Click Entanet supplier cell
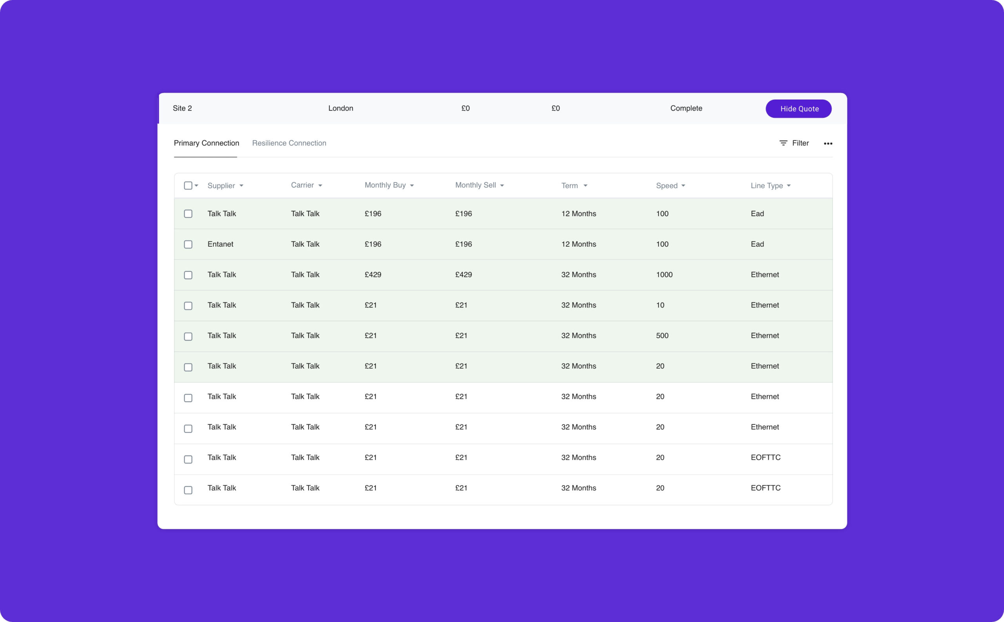 [220, 244]
